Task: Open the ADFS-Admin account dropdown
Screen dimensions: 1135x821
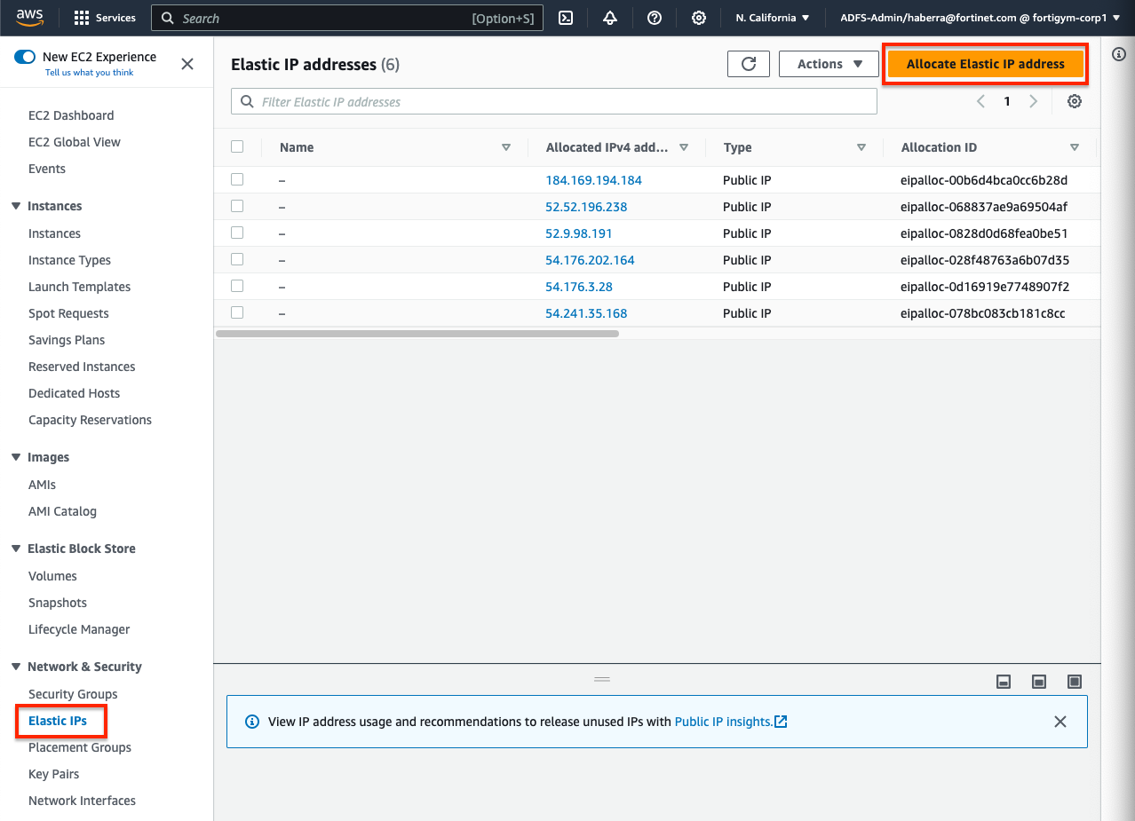Action: point(980,18)
